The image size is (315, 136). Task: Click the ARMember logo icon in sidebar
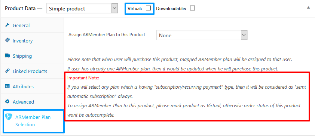pos(9,117)
